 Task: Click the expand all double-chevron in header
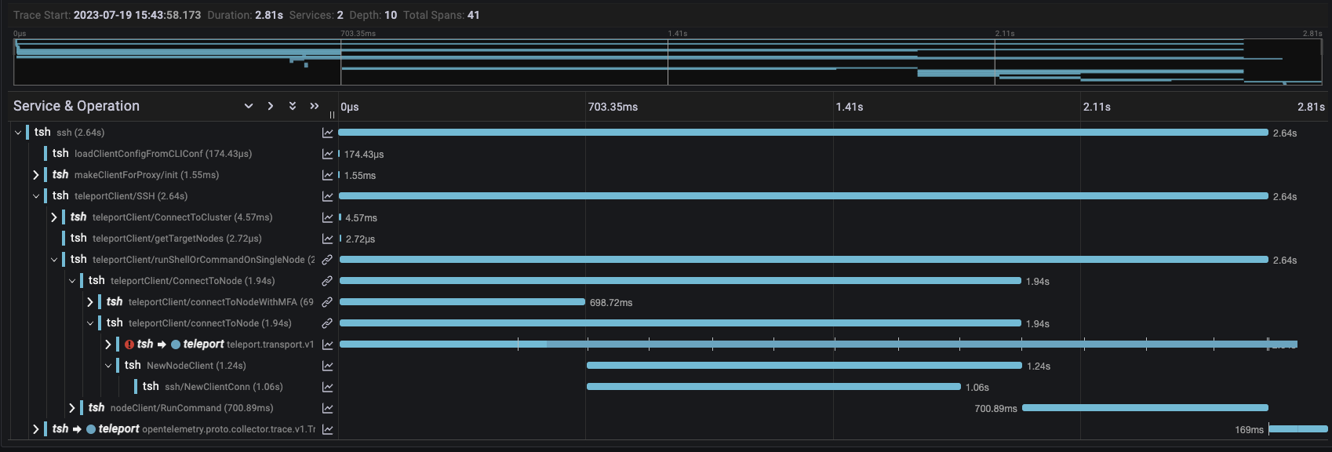pyautogui.click(x=293, y=106)
